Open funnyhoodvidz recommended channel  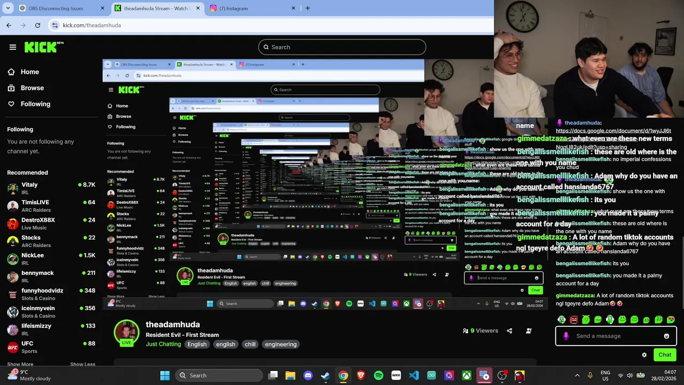click(x=51, y=294)
